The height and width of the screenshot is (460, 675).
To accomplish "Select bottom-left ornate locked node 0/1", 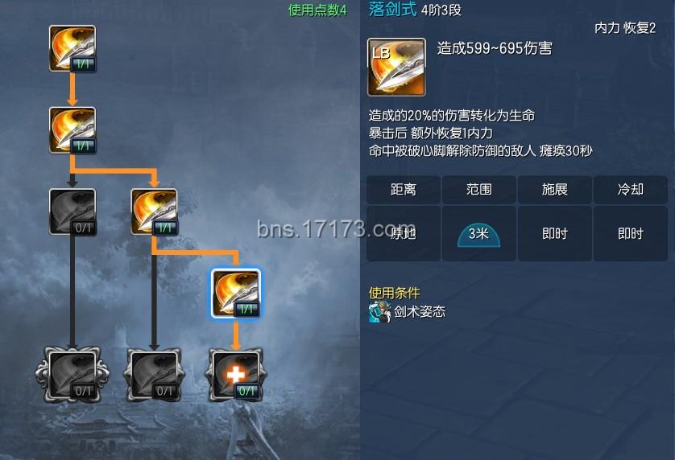I will [72, 375].
